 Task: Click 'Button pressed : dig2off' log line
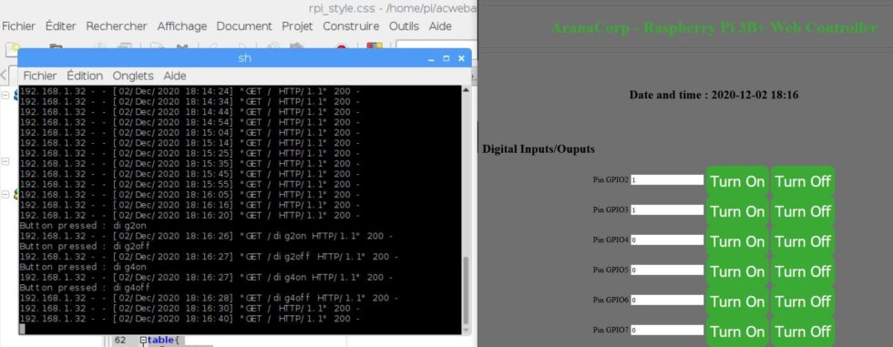click(86, 246)
